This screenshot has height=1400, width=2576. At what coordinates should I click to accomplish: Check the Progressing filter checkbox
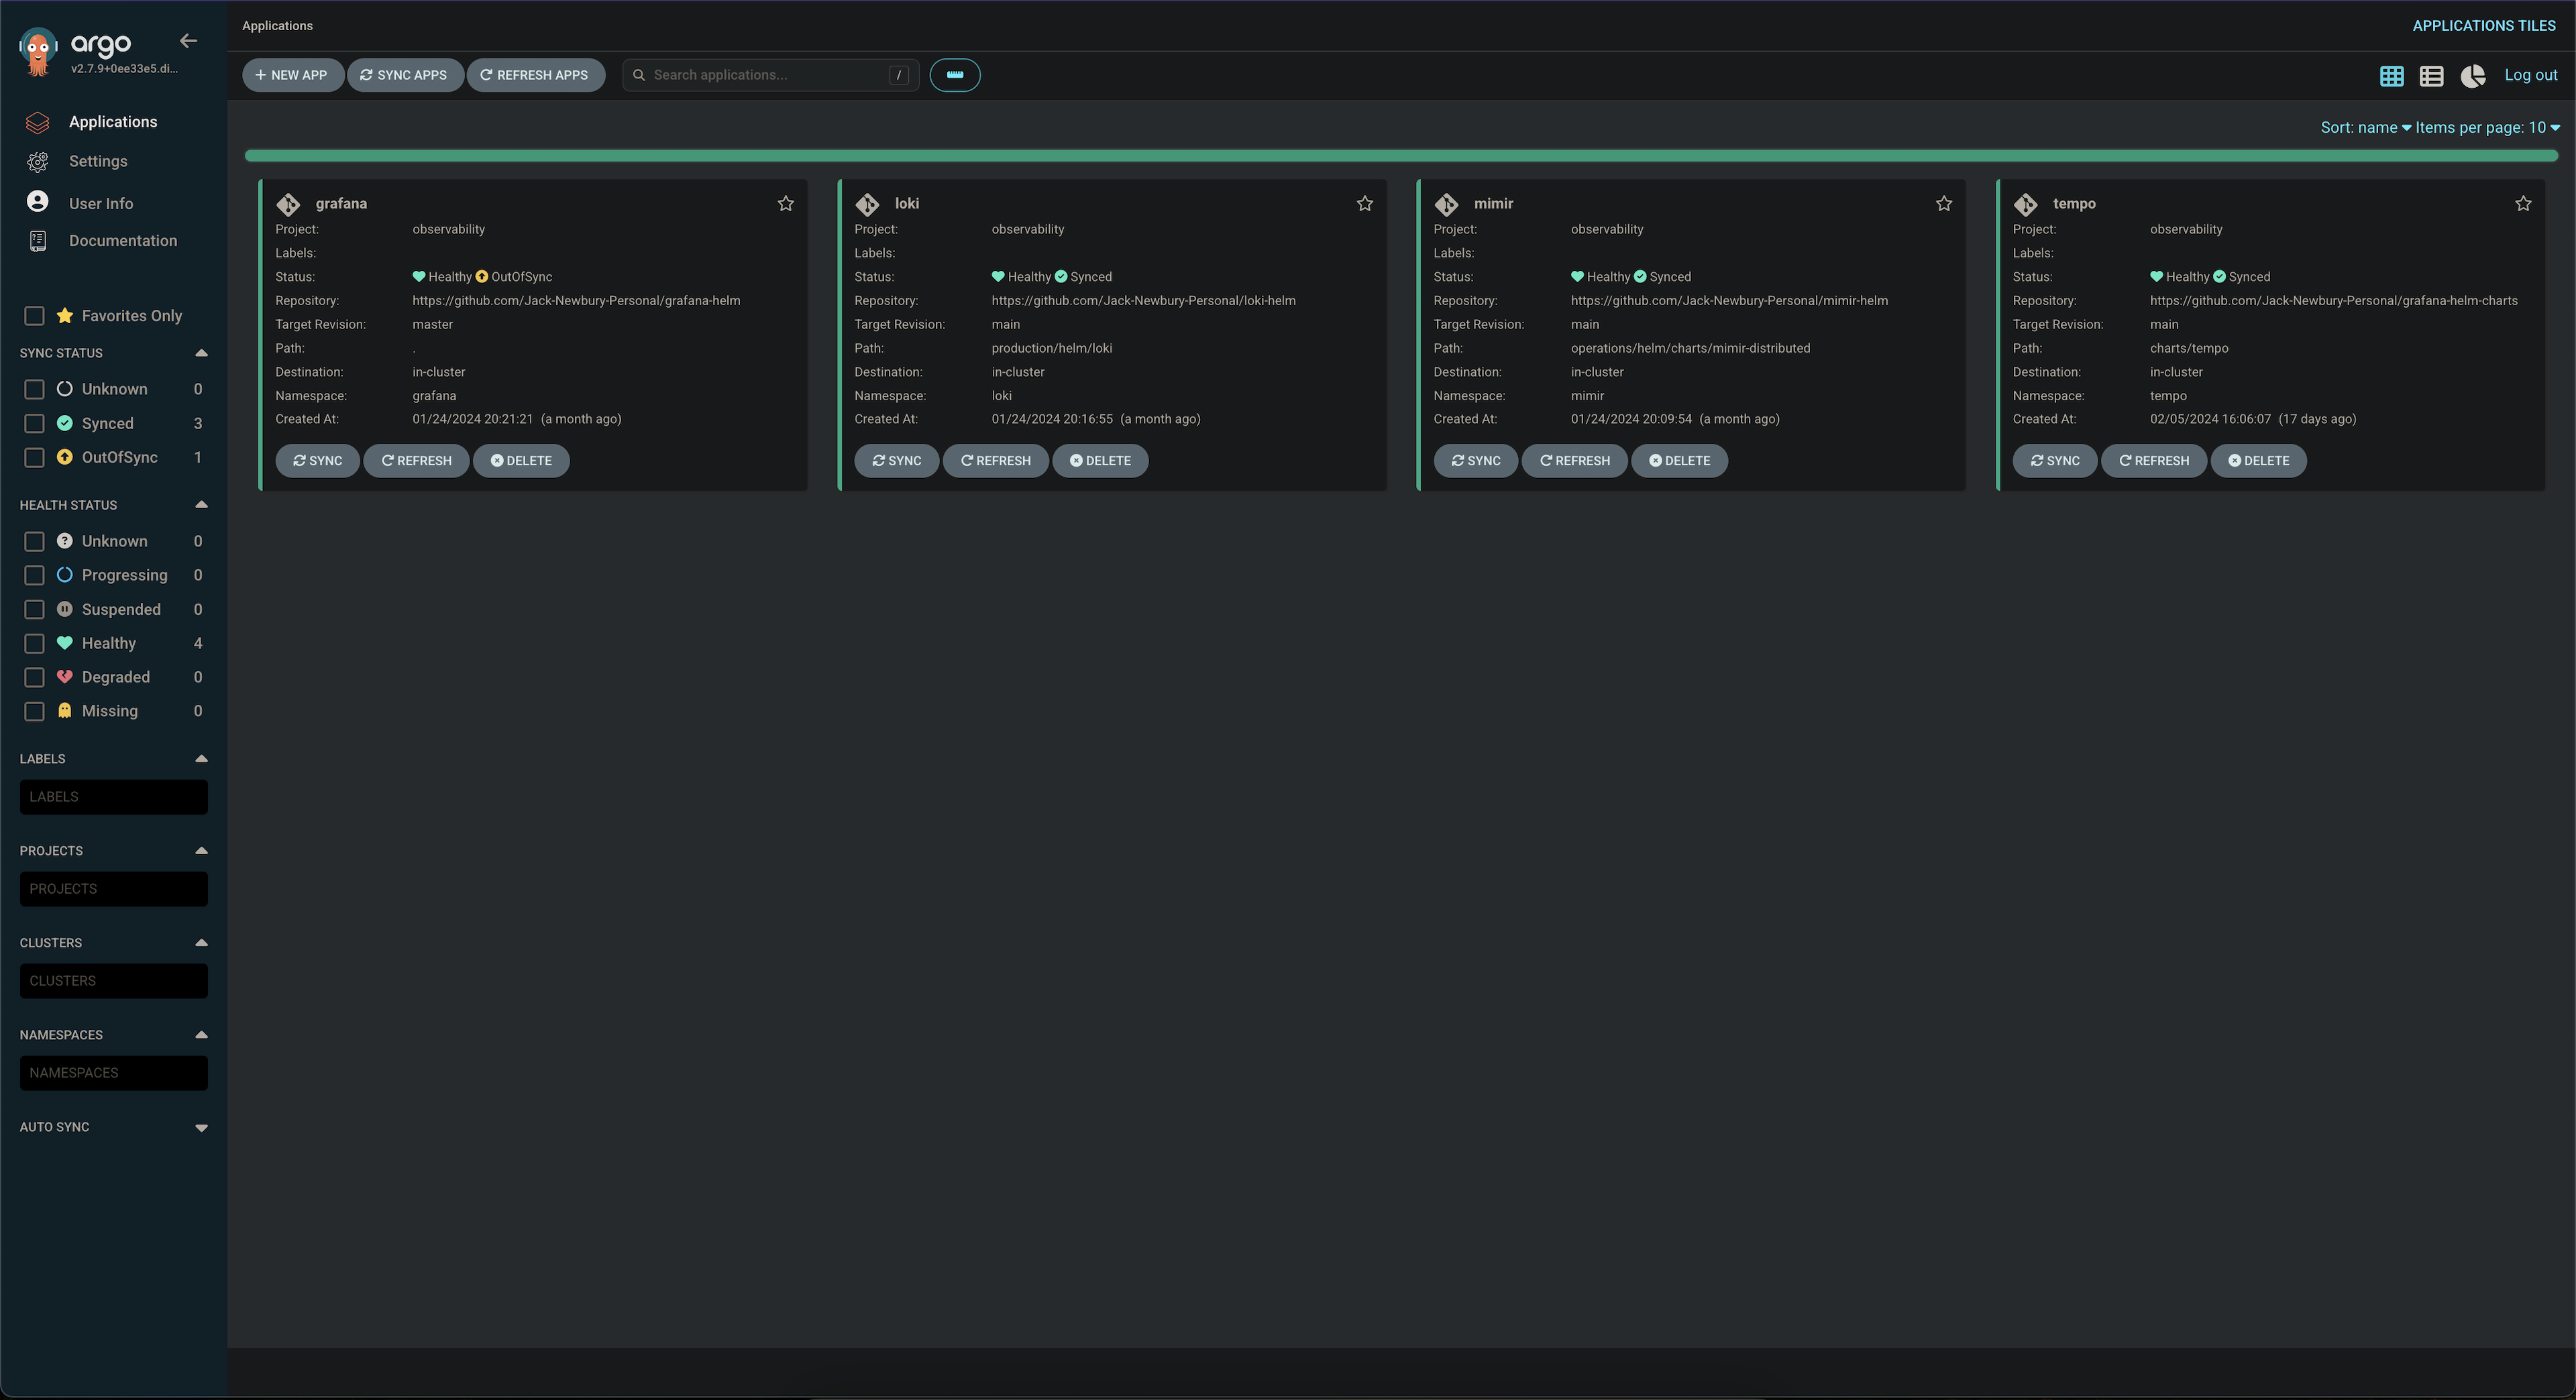34,575
